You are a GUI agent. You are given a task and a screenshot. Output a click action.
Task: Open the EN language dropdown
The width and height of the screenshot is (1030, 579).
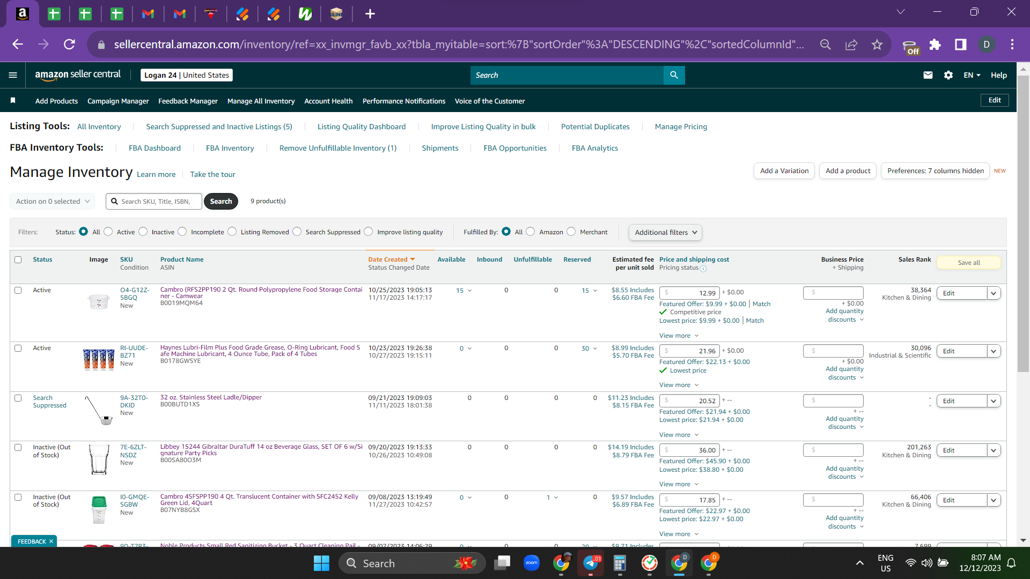click(x=972, y=75)
